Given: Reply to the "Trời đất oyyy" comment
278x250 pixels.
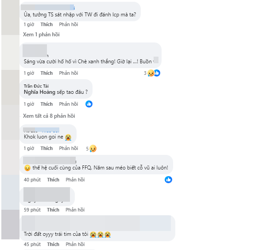Looking at the screenshot, I should [75, 244].
